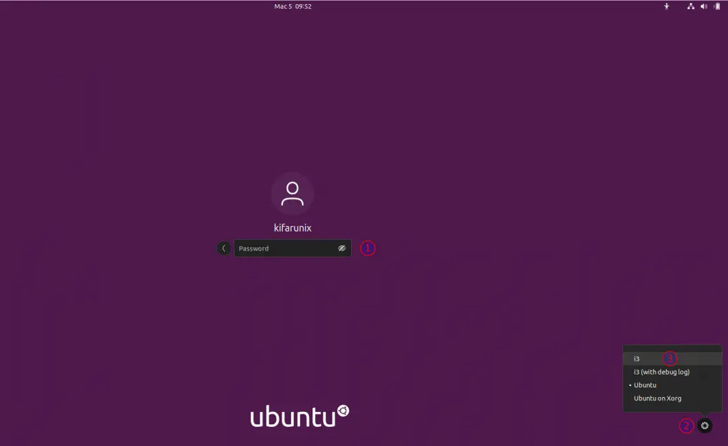Viewport: 728px width, 446px height.
Task: Click the ubuntu wordmark logo
Action: (294, 415)
